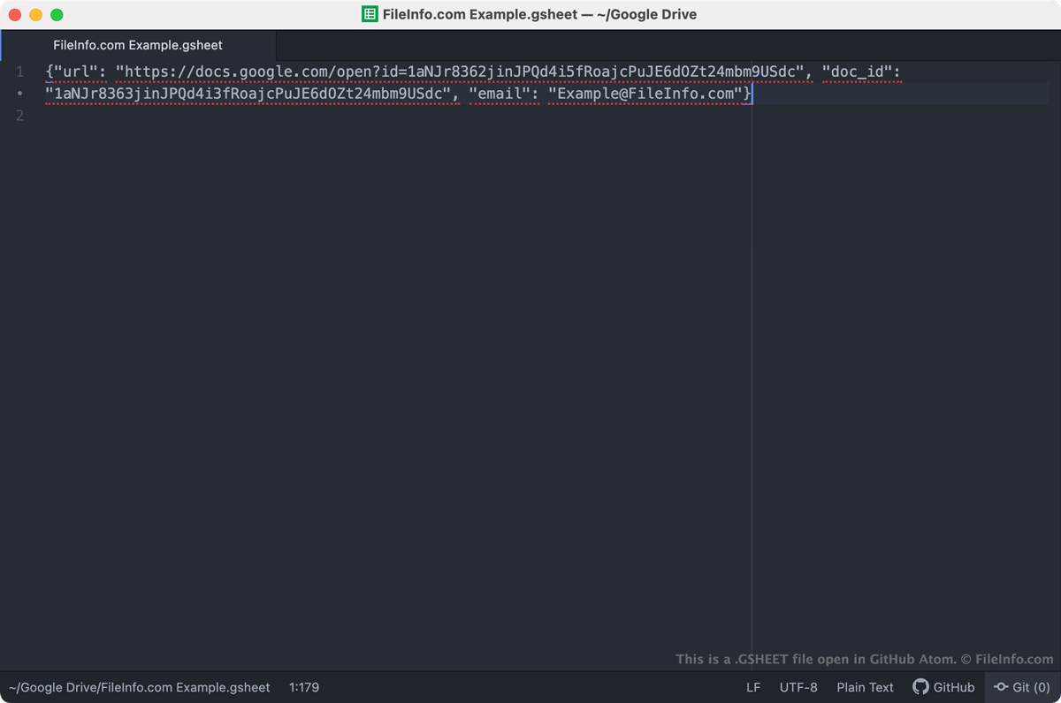Close the window with the red button
1061x703 pixels.
coord(15,15)
